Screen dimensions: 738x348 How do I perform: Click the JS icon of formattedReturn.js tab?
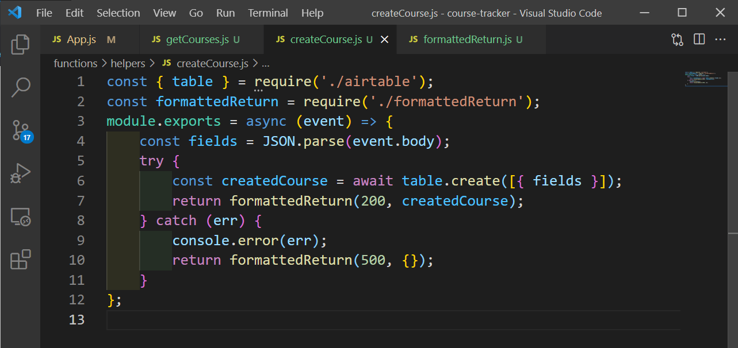click(413, 40)
